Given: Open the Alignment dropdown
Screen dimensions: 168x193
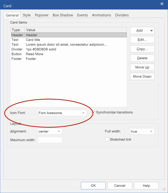Looking at the screenshot, I should [x=50, y=132].
